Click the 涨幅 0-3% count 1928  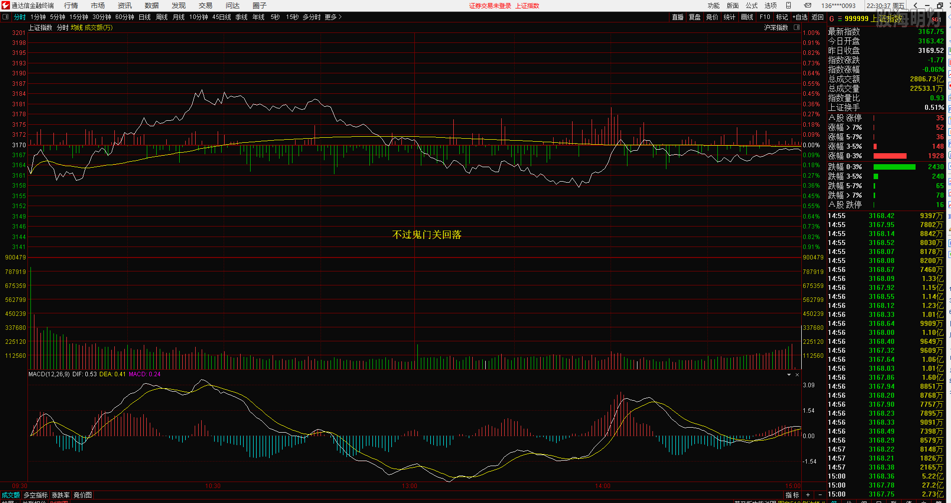(936, 156)
